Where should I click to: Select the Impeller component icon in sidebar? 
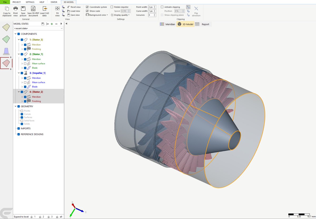pos(6,51)
